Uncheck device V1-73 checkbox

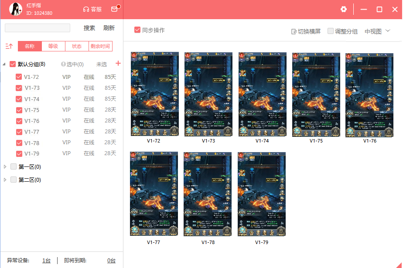pos(19,88)
